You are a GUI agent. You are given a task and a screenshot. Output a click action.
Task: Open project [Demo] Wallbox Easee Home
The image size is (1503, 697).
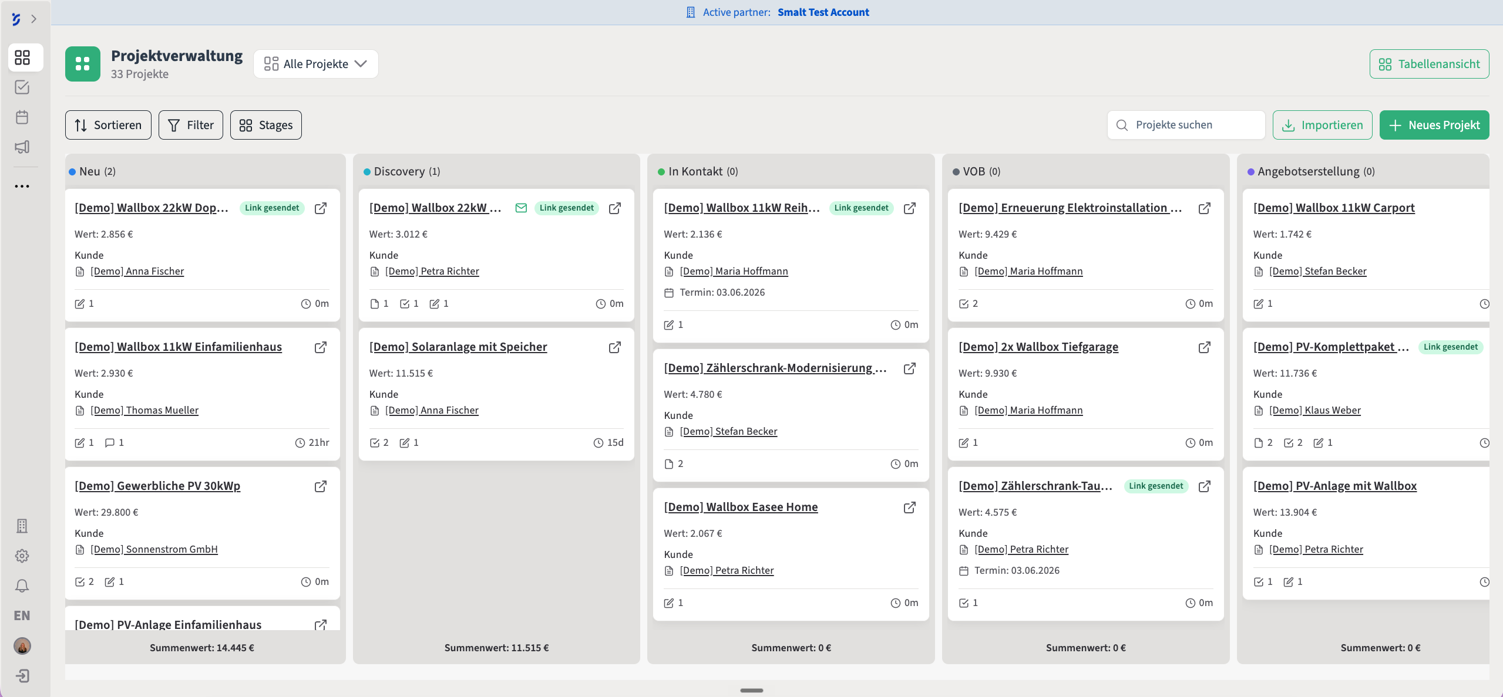point(741,507)
